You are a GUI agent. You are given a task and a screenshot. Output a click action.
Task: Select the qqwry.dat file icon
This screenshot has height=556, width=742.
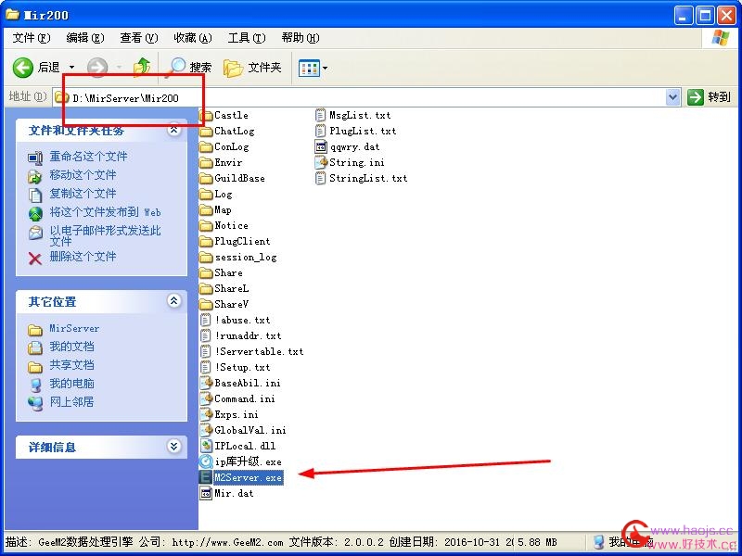coord(321,146)
